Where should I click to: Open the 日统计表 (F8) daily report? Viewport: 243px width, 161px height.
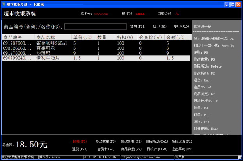(x=157, y=149)
